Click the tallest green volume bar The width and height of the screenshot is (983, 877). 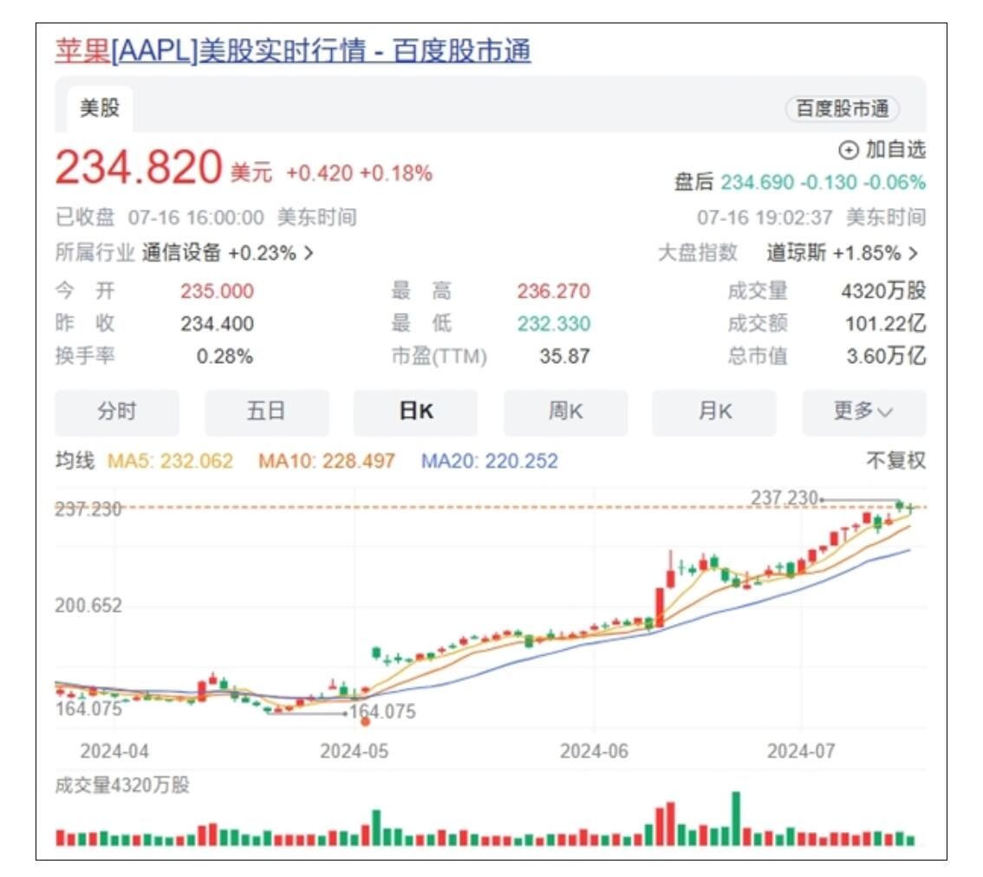(x=736, y=819)
